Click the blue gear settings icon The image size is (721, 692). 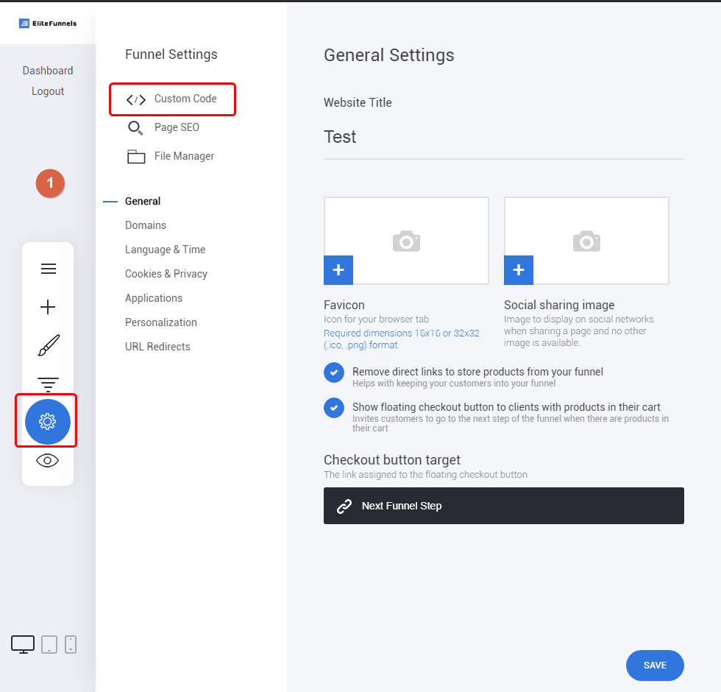pyautogui.click(x=47, y=421)
